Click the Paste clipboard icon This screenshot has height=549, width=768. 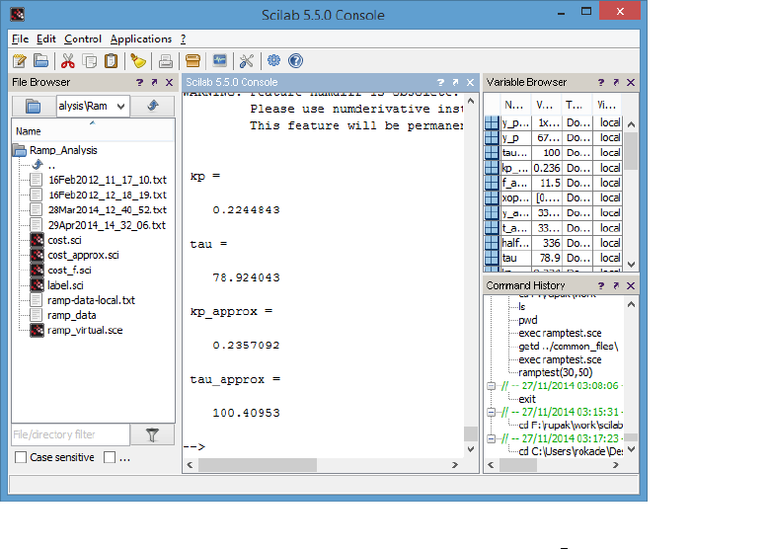tap(112, 61)
